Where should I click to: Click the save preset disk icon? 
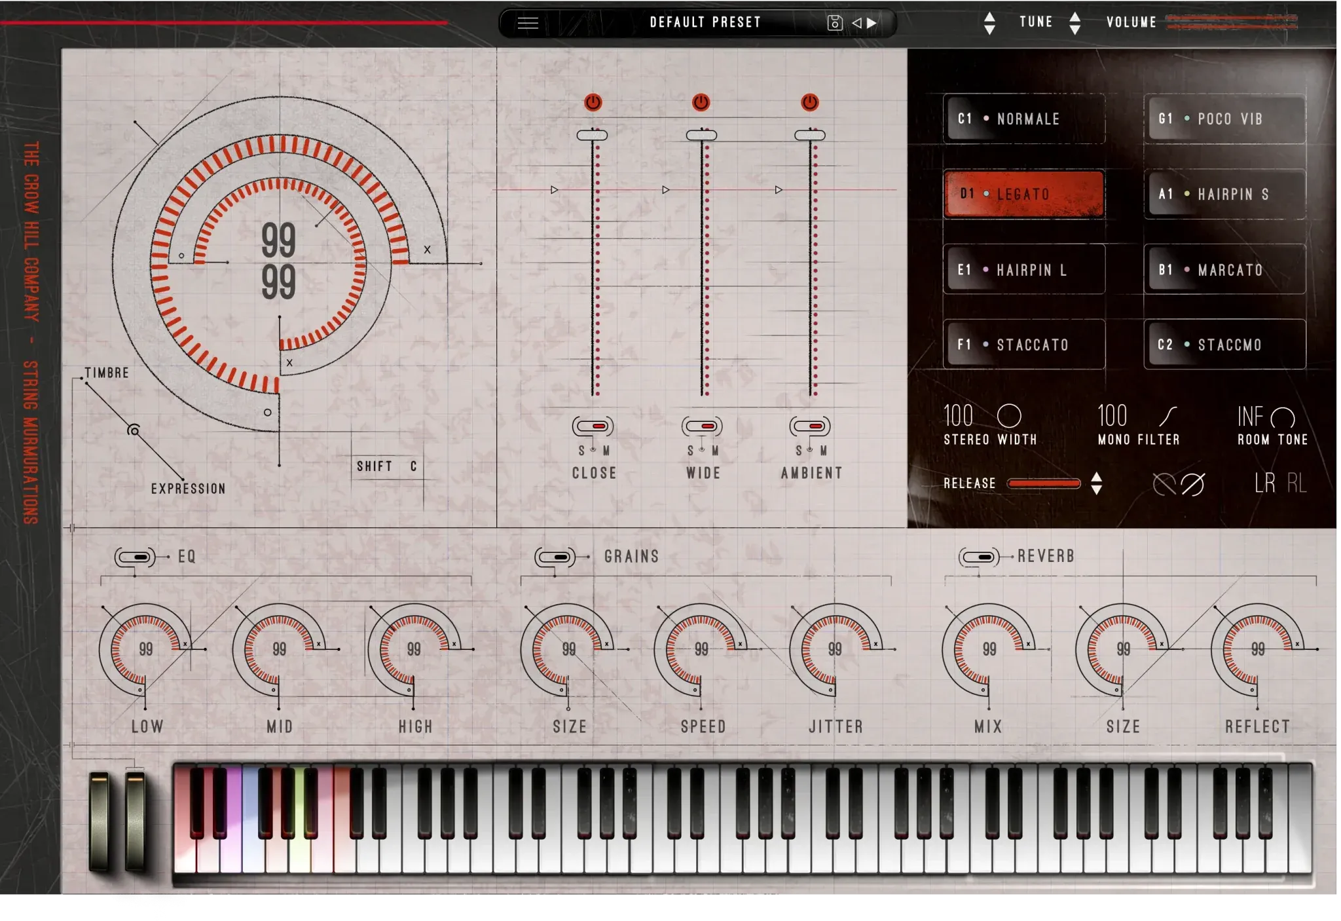(834, 23)
